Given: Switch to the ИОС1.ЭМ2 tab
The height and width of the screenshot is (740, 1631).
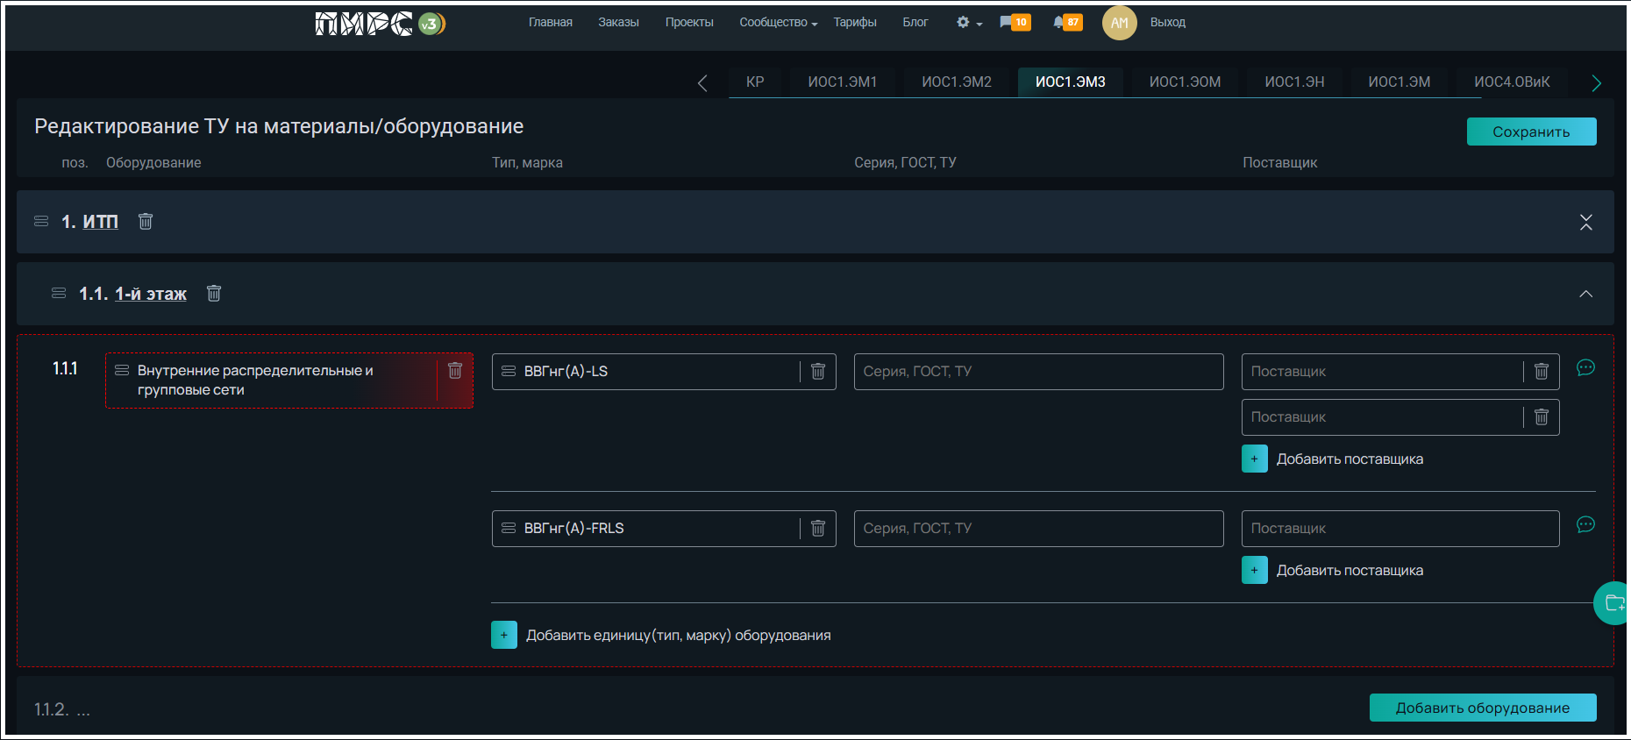Looking at the screenshot, I should click(956, 82).
